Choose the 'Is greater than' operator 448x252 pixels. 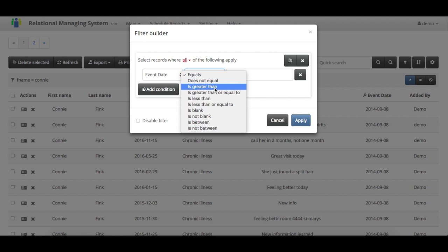214,86
